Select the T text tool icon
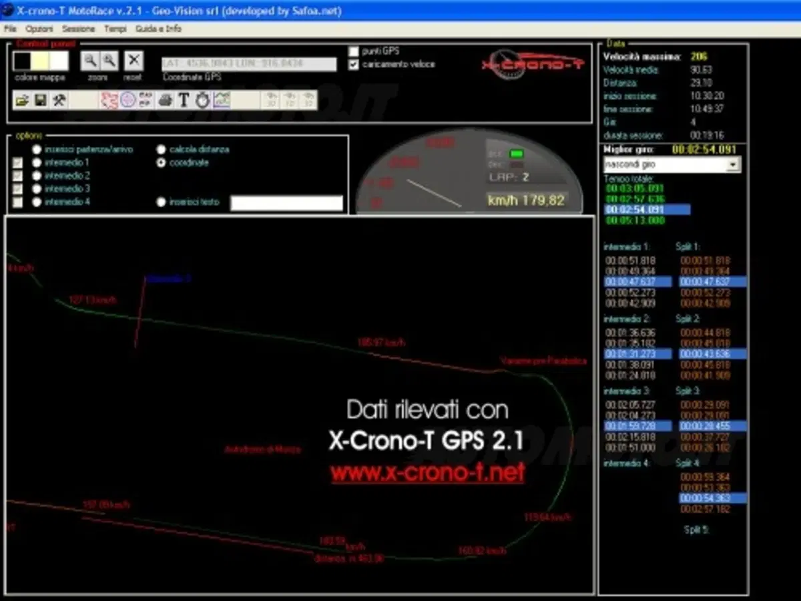The height and width of the screenshot is (601, 801). point(184,100)
